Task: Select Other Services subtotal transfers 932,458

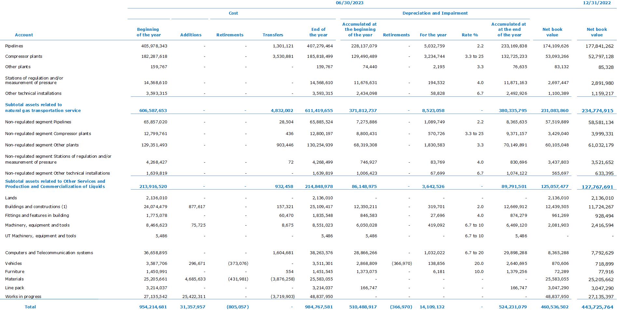Action: click(284, 187)
